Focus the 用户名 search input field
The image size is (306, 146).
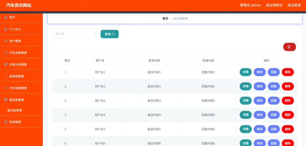pyautogui.click(x=75, y=34)
